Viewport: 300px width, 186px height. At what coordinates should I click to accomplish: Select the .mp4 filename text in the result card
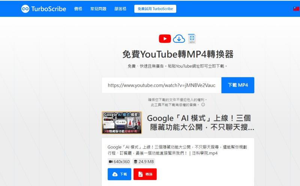point(177,150)
